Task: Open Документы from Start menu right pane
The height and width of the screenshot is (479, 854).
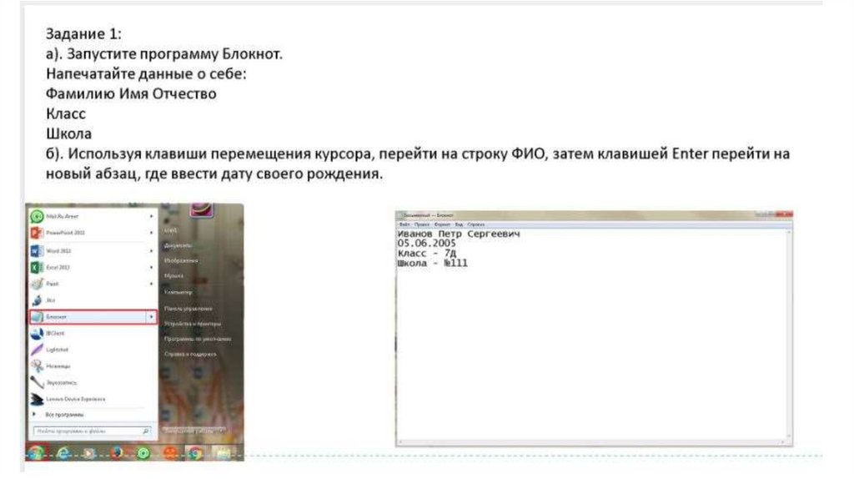Action: tap(178, 245)
